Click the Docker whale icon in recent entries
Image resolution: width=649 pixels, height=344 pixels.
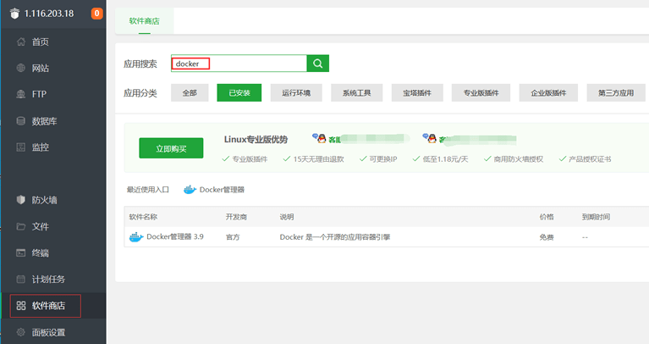(x=190, y=190)
